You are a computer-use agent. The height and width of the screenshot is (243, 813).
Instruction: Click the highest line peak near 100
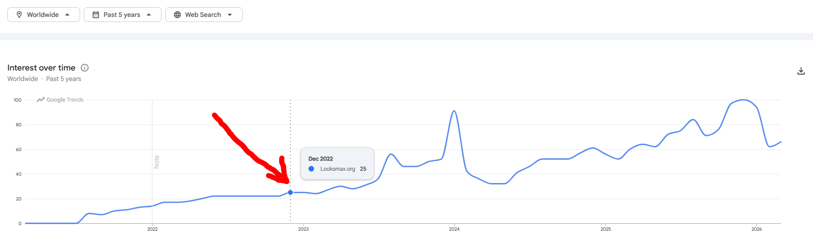pos(743,100)
